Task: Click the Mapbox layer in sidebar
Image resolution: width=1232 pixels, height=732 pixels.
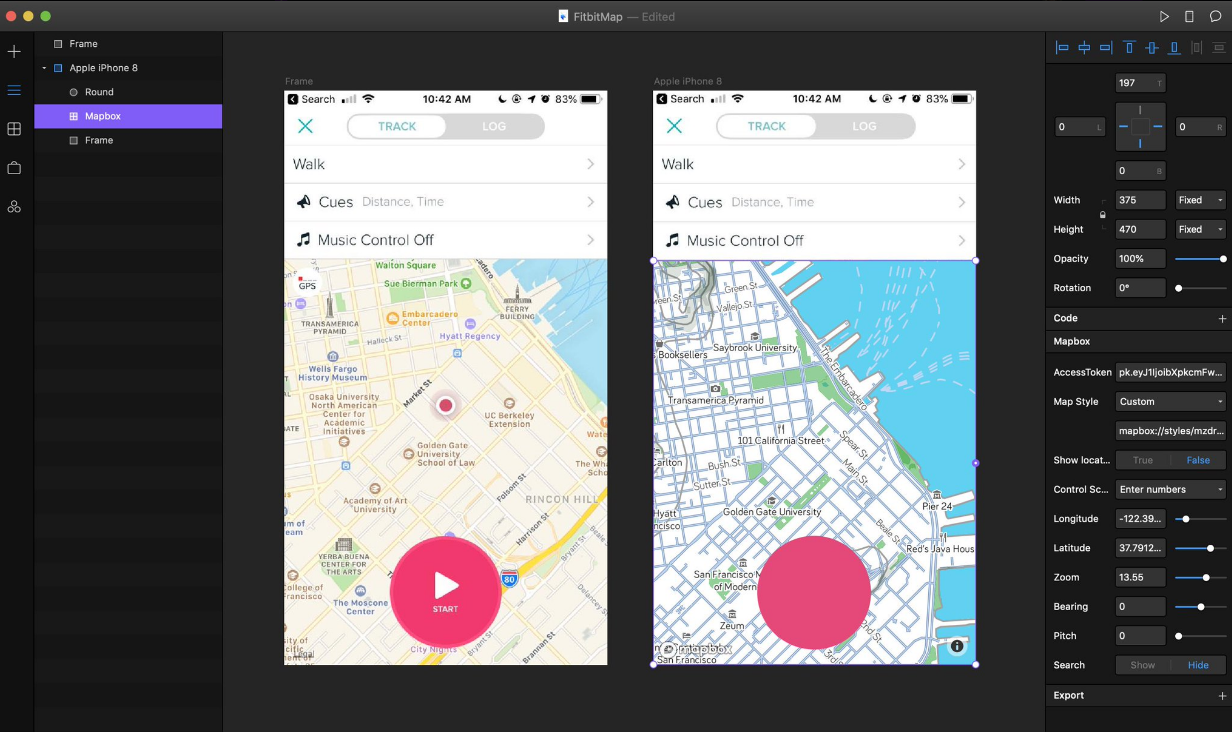Action: click(102, 116)
